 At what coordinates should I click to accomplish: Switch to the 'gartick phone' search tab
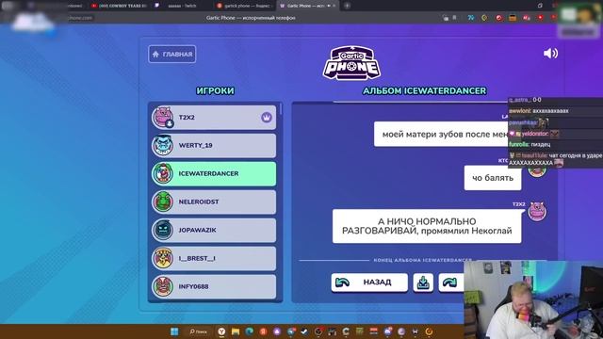(244, 6)
